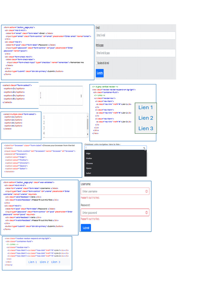Open Lien 3 in the horizontal navbar
The height and width of the screenshot is (290, 217).
[56, 262]
